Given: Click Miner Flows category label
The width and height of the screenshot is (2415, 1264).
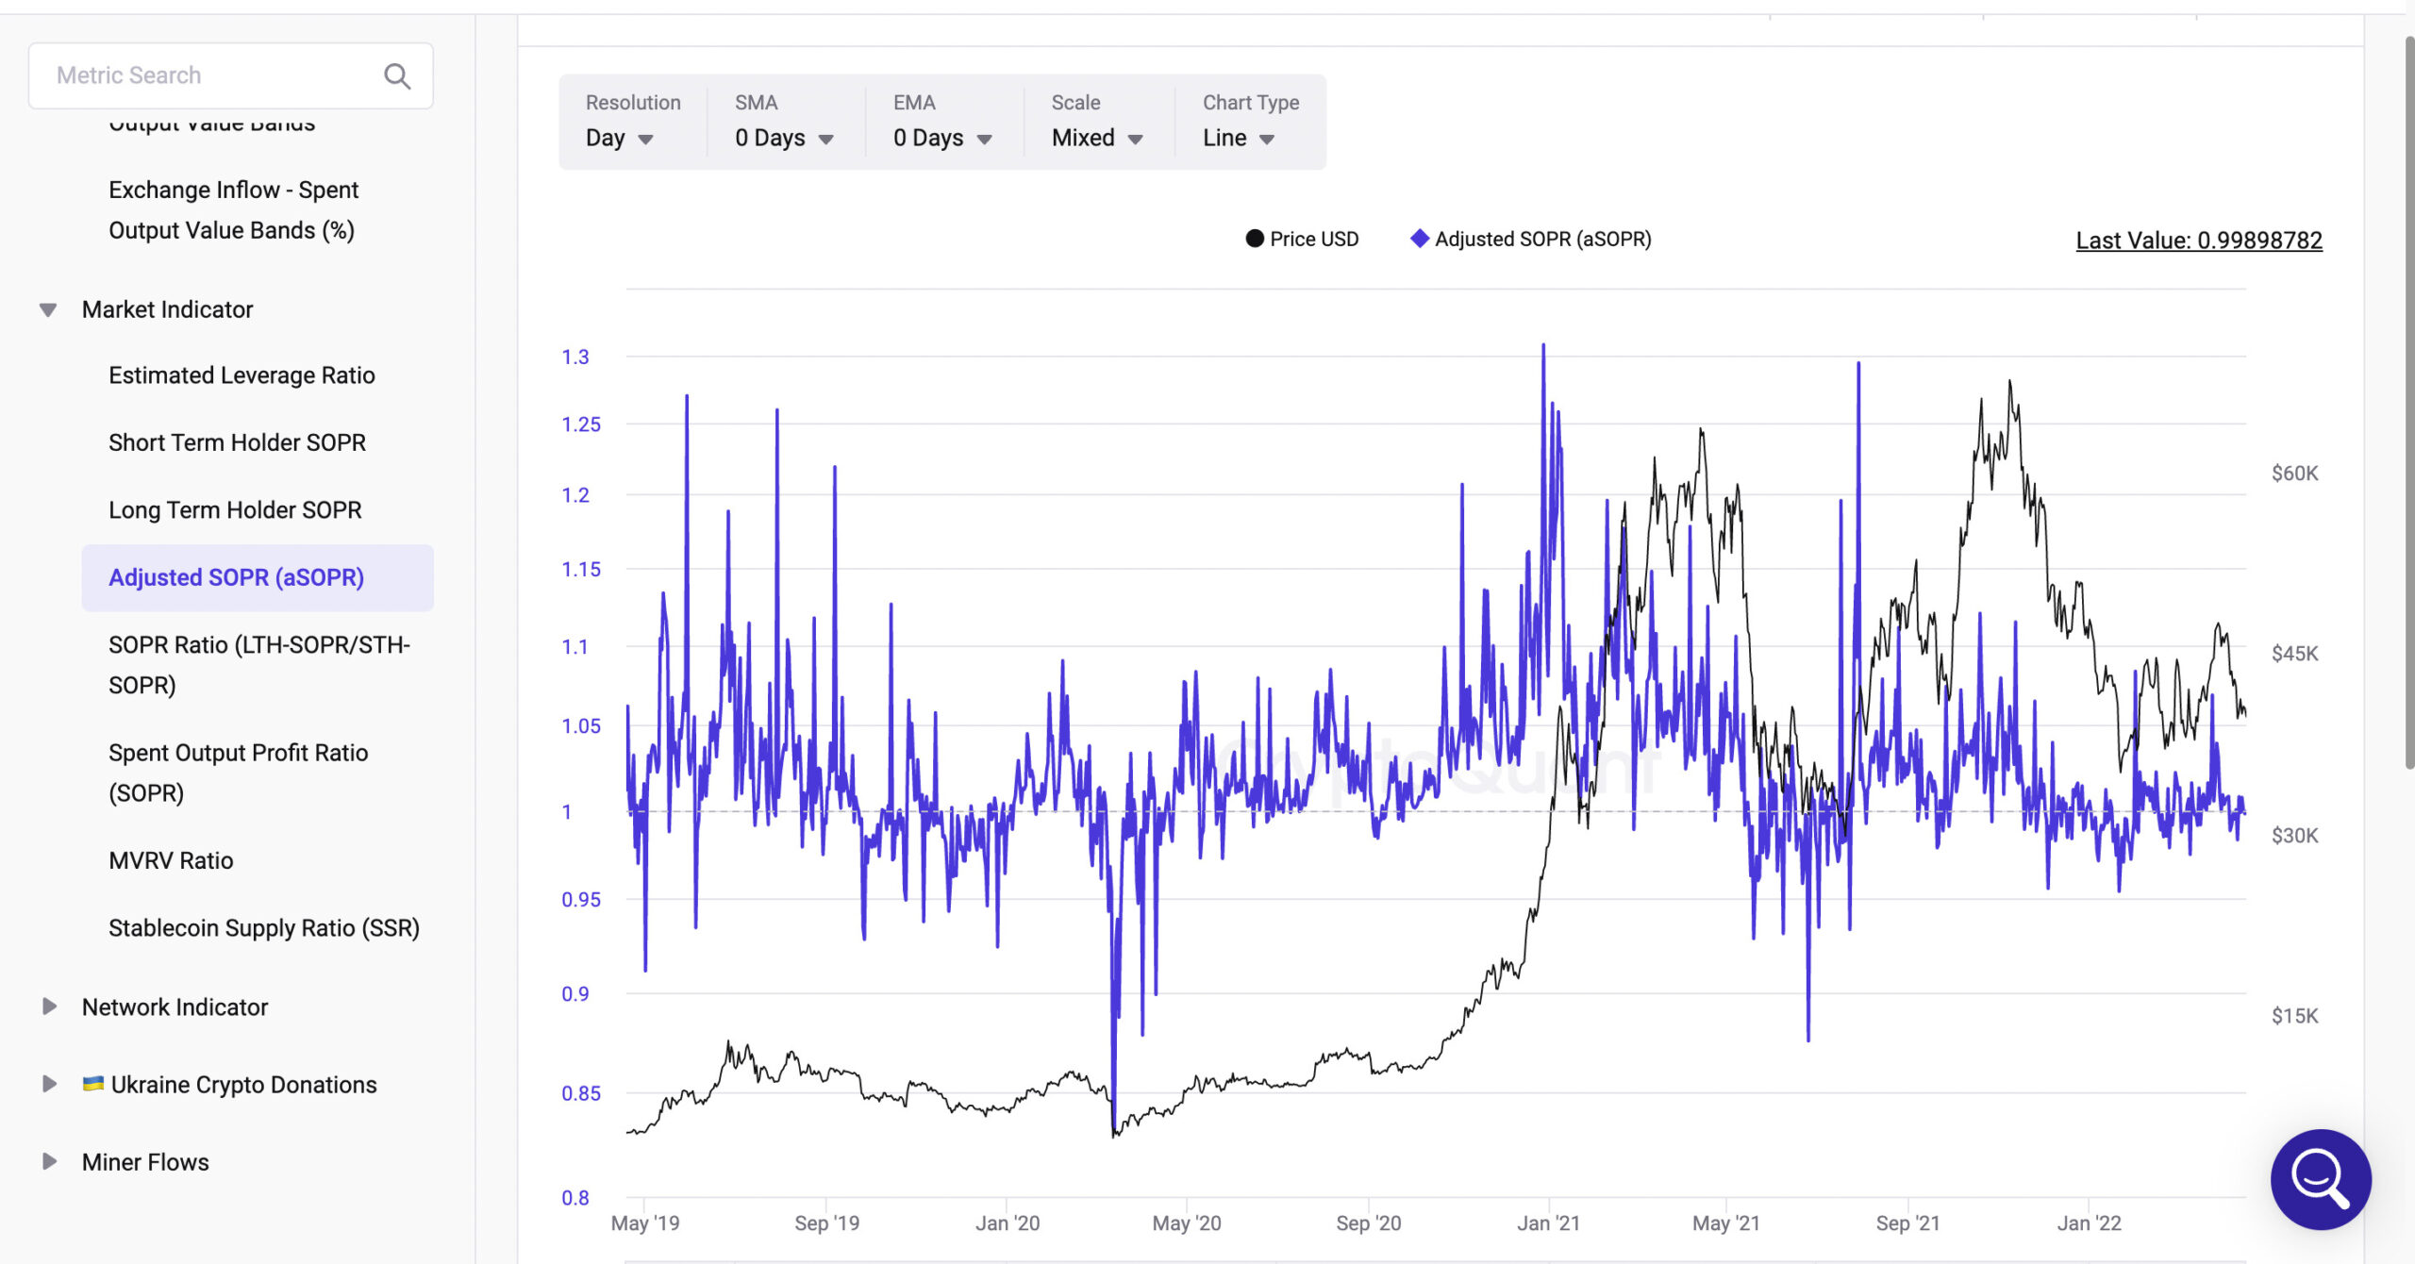Looking at the screenshot, I should (145, 1162).
